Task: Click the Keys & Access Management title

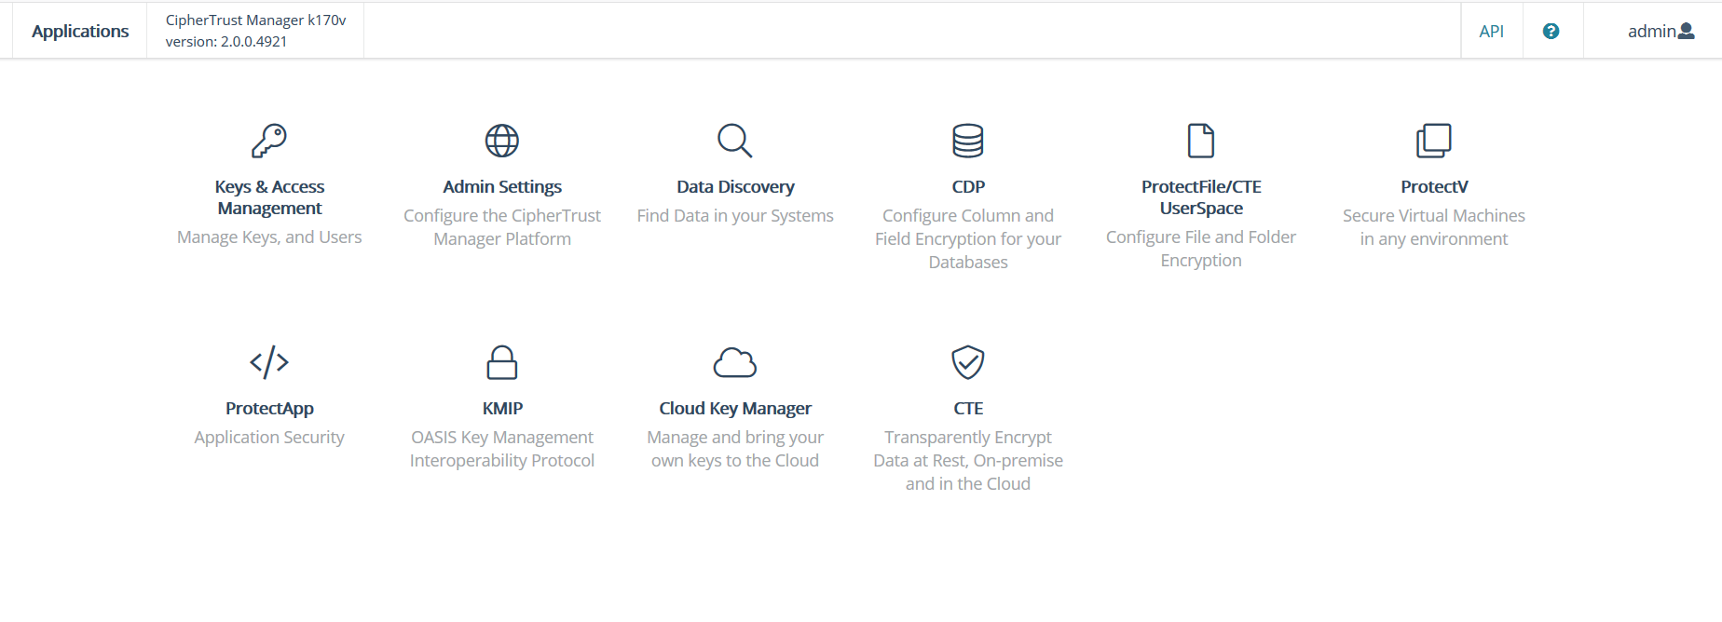Action: [269, 197]
